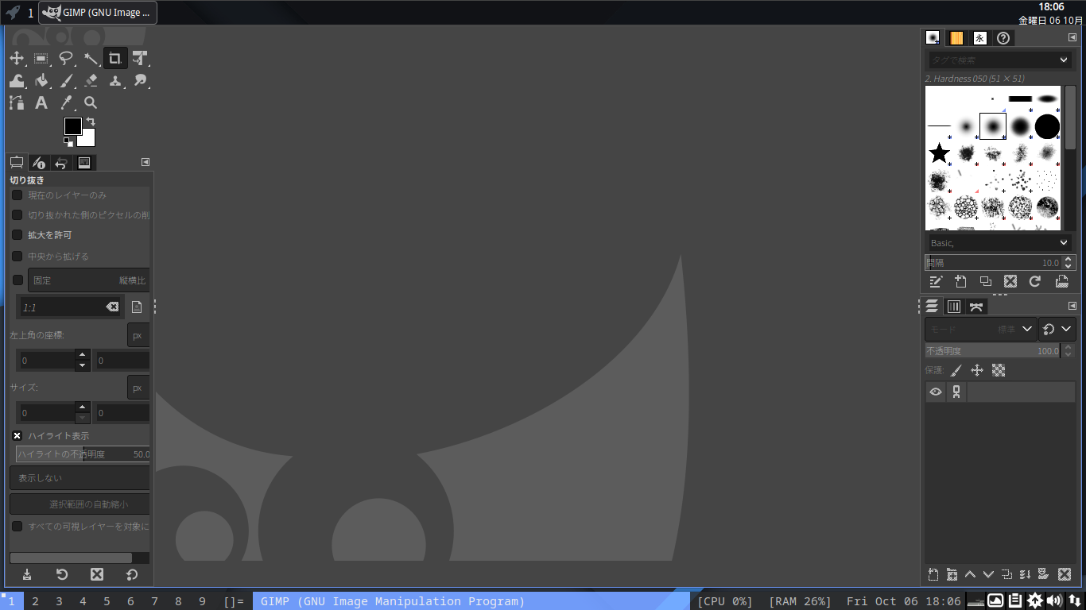Image resolution: width=1086 pixels, height=610 pixels.
Task: Select the Rectangle Select tool
Action: 41,58
